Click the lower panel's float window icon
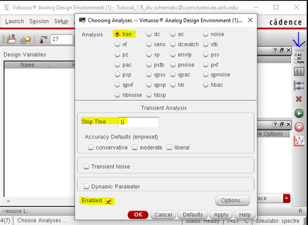308x225 pixels. 282,124
